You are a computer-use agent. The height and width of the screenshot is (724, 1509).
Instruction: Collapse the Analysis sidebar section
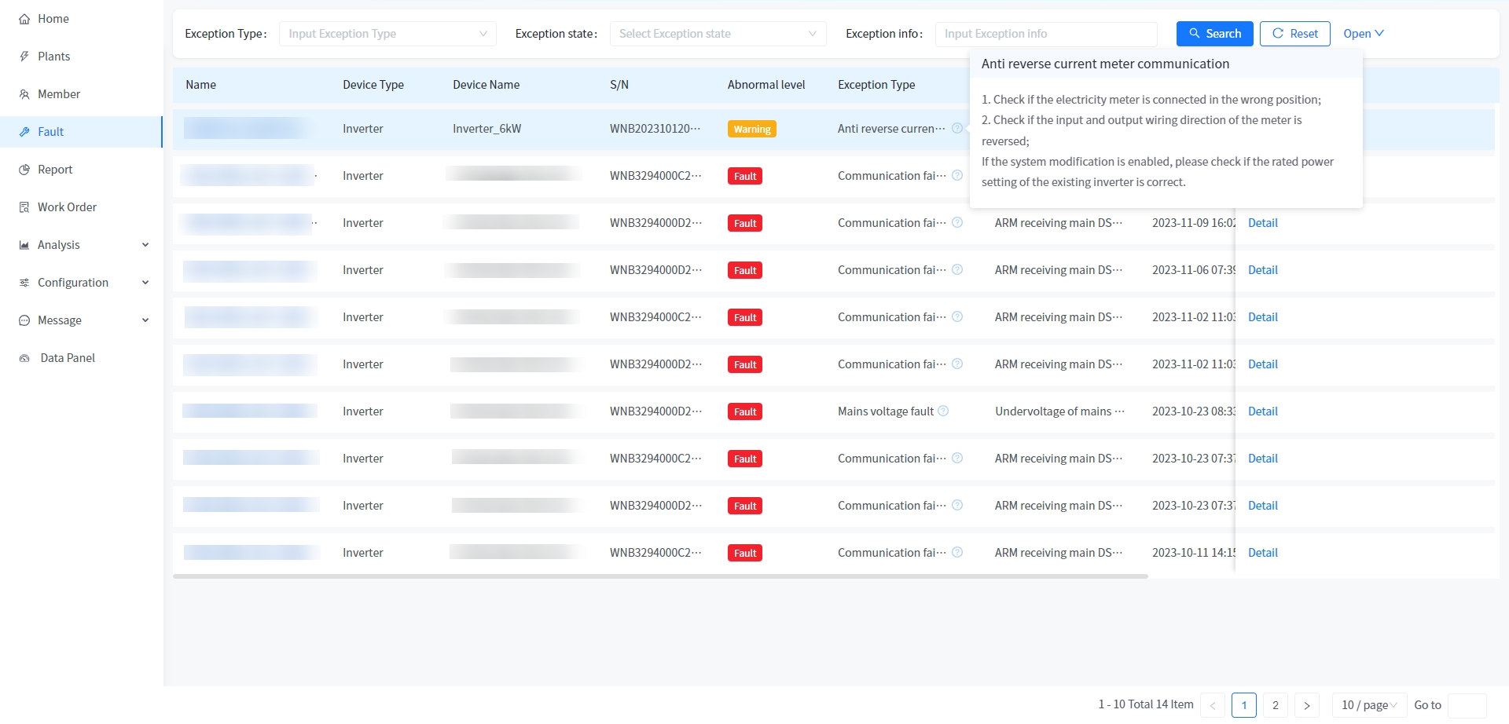[x=145, y=244]
